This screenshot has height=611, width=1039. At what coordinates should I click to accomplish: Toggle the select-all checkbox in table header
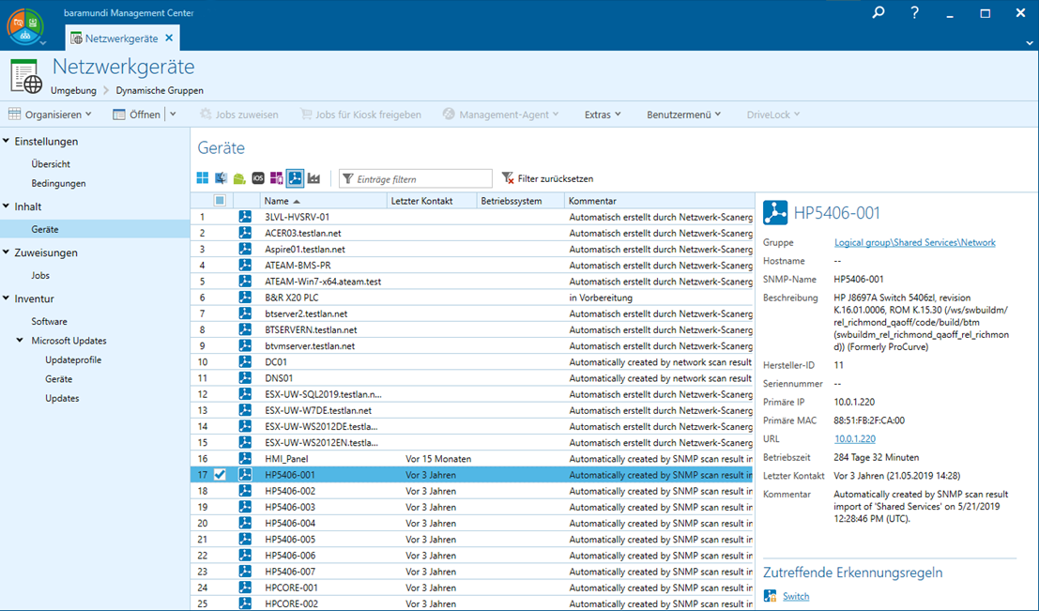click(x=220, y=200)
